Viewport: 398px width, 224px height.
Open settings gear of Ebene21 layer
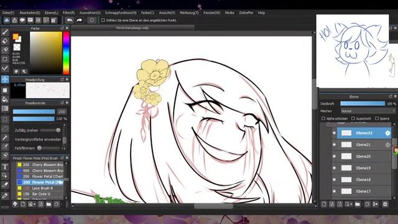coord(387,145)
